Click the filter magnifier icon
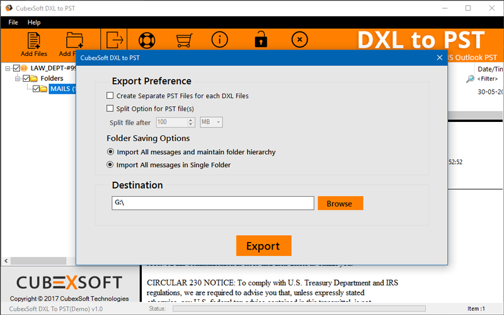504x315 pixels. click(x=470, y=79)
